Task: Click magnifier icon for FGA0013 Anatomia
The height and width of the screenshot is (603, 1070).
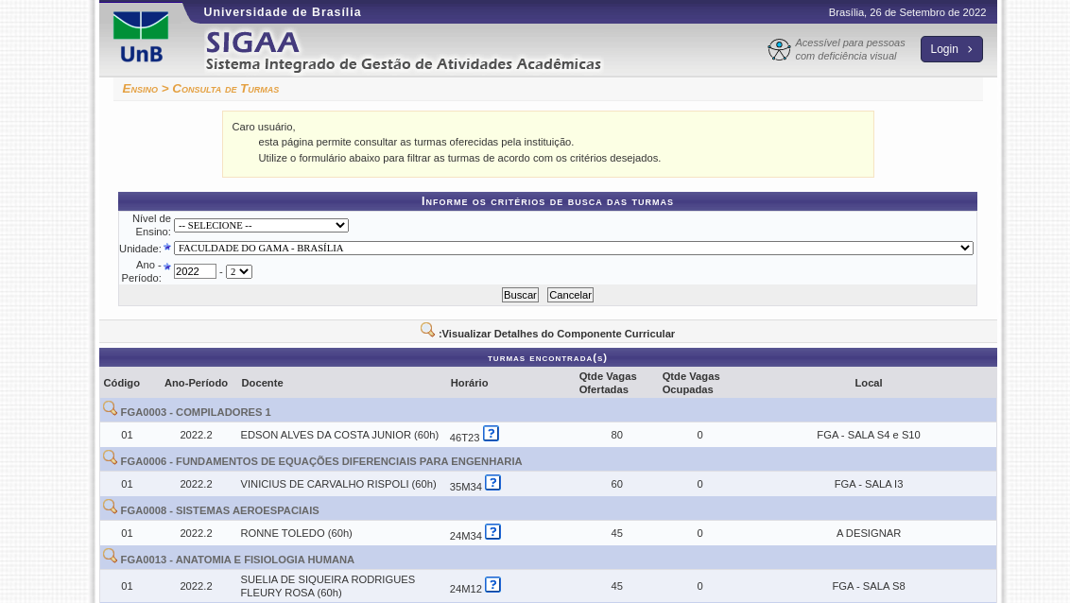Action: point(110,557)
